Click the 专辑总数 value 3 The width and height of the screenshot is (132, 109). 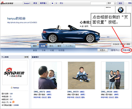coord(11,96)
